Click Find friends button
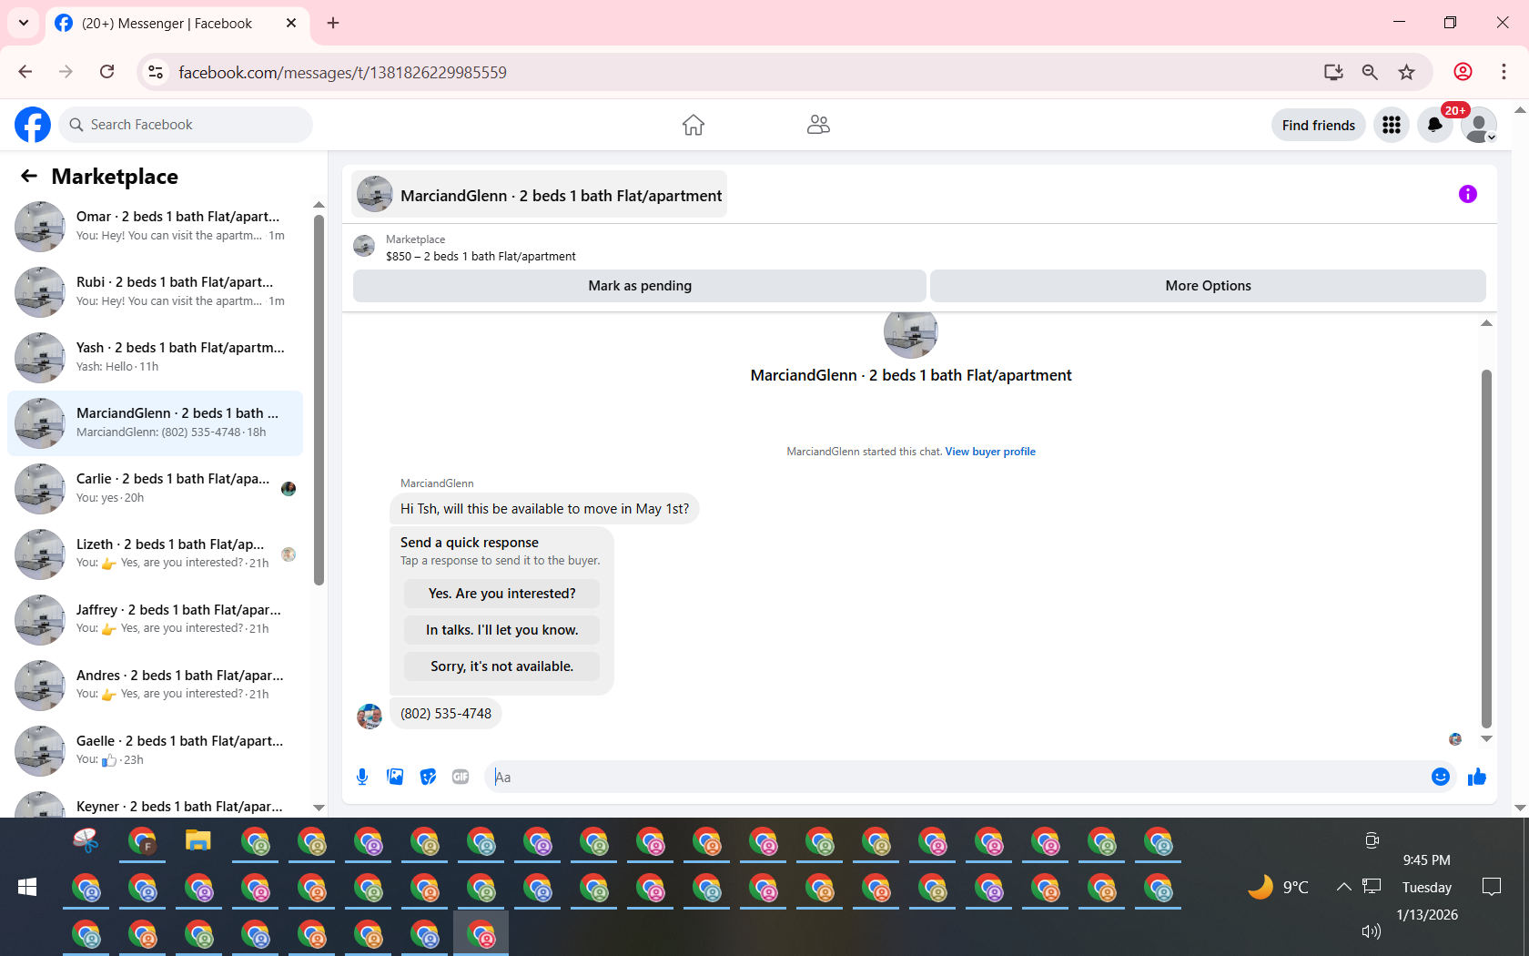The image size is (1529, 956). click(1318, 125)
